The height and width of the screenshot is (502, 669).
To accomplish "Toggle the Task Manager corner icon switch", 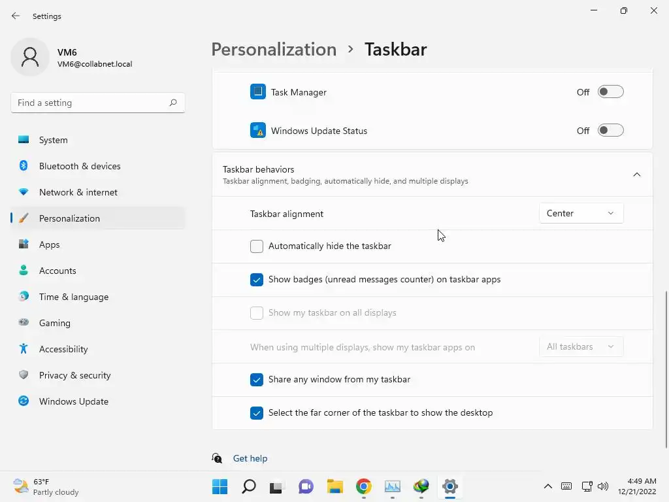I will coord(611,92).
